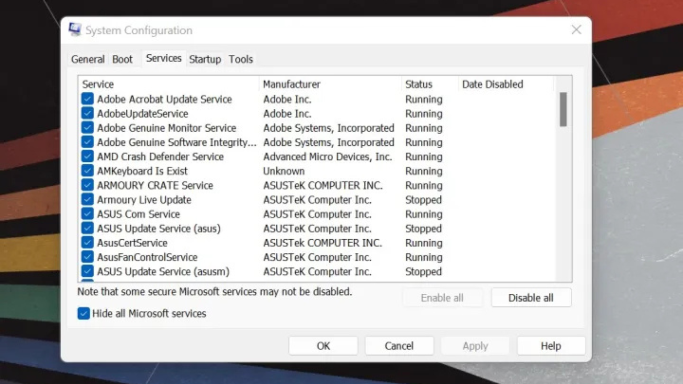683x384 pixels.
Task: Toggle the ARMOURY CRATE Service checkbox
Action: [87, 185]
